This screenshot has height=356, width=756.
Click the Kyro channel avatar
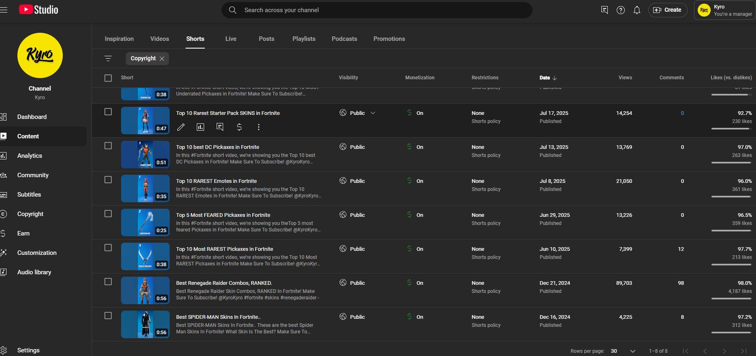pyautogui.click(x=40, y=55)
